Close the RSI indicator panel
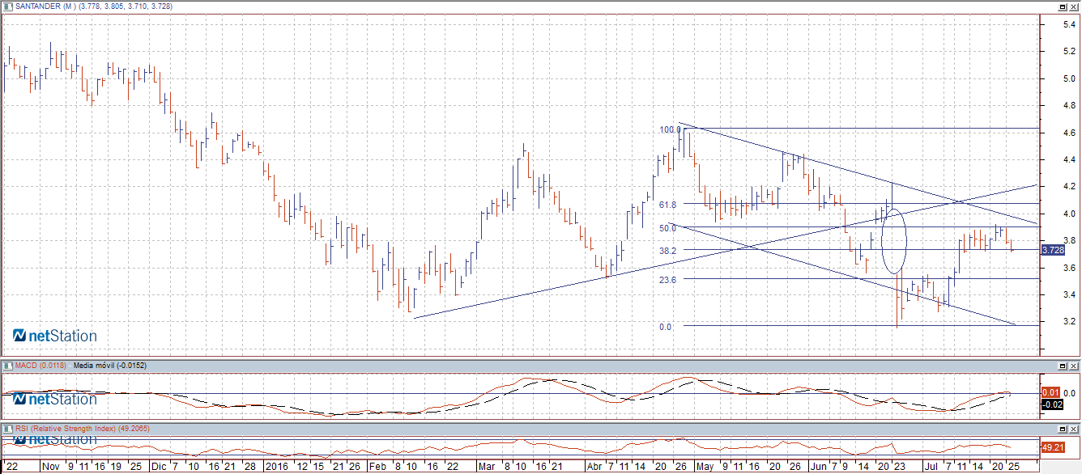The width and height of the screenshot is (1082, 474). [1074, 428]
